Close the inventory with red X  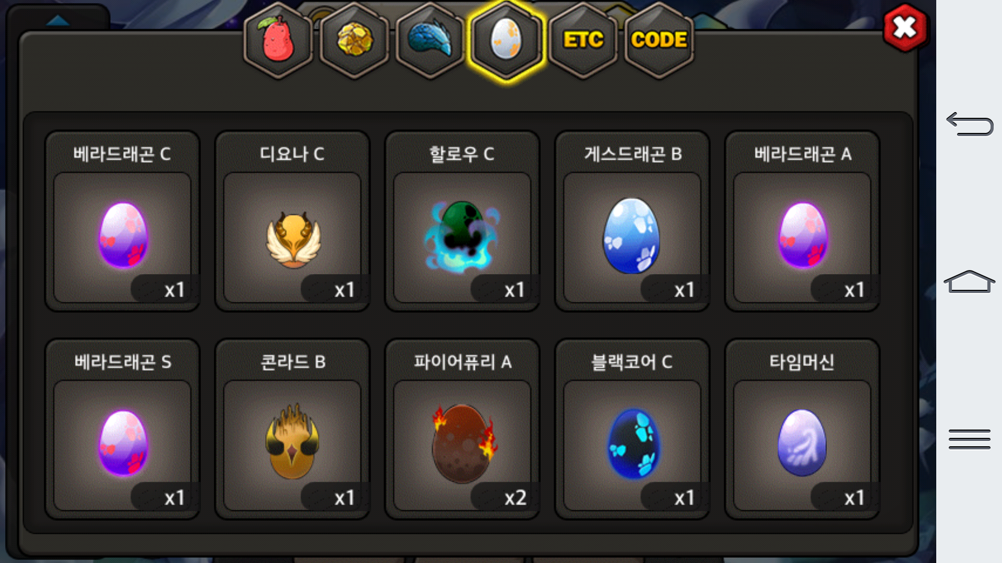(905, 28)
